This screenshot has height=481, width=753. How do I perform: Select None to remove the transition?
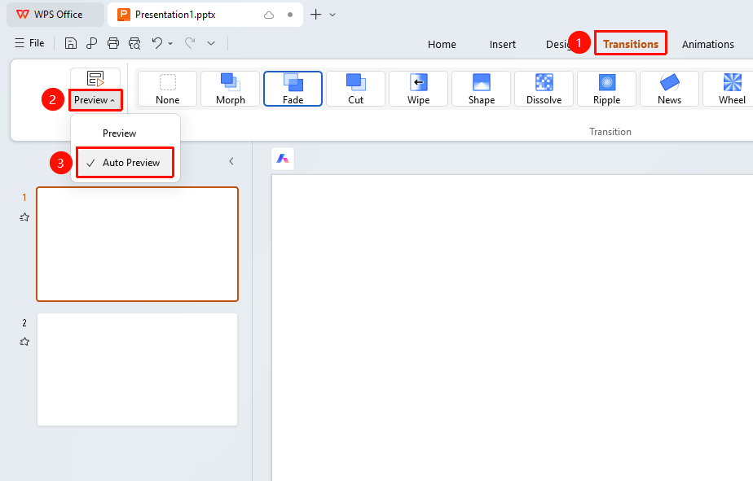tap(167, 89)
